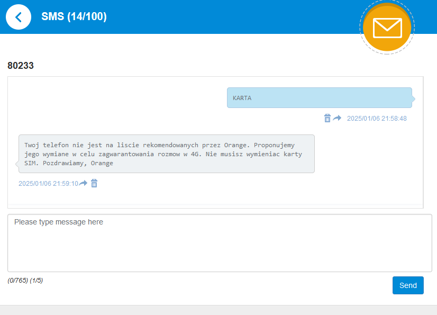Viewport: 437px width, 315px height.
Task: Click empty space left of KARTA bubble
Action: click(116, 98)
